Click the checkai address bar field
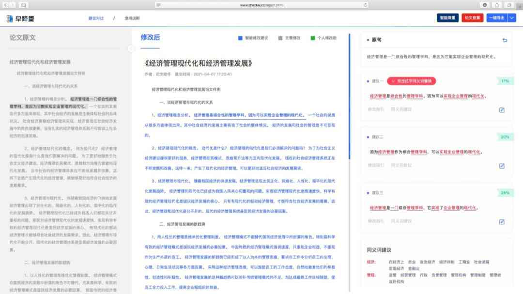The height and width of the screenshot is (294, 523). 262,5
